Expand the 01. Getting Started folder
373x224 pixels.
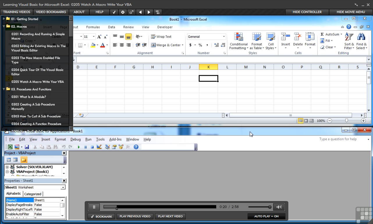pos(4,19)
